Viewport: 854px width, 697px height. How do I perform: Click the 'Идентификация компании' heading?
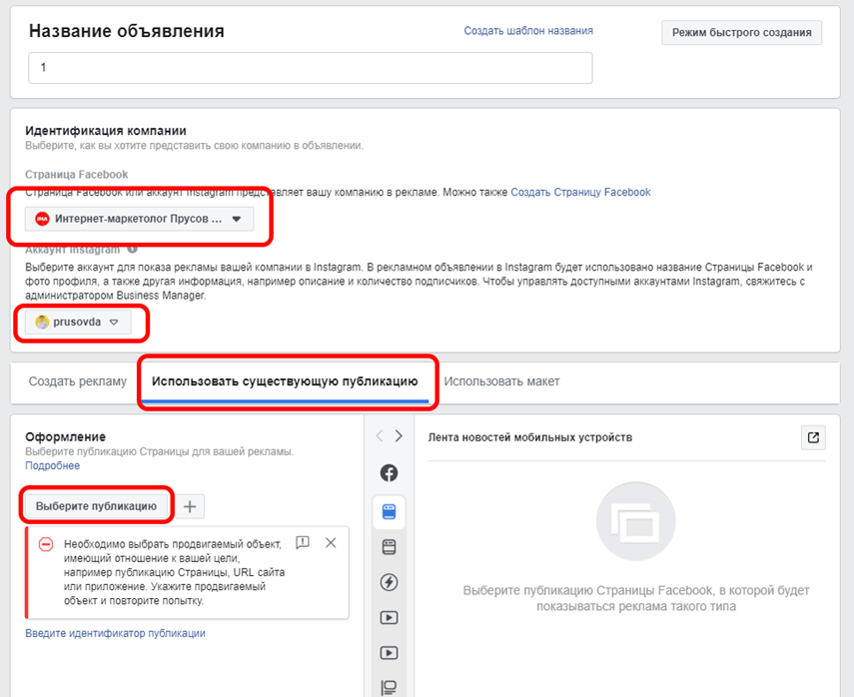tap(106, 131)
